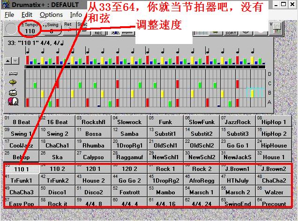Switch to the 110 2 pattern
This screenshot has height=221, width=298.
coord(57,169)
